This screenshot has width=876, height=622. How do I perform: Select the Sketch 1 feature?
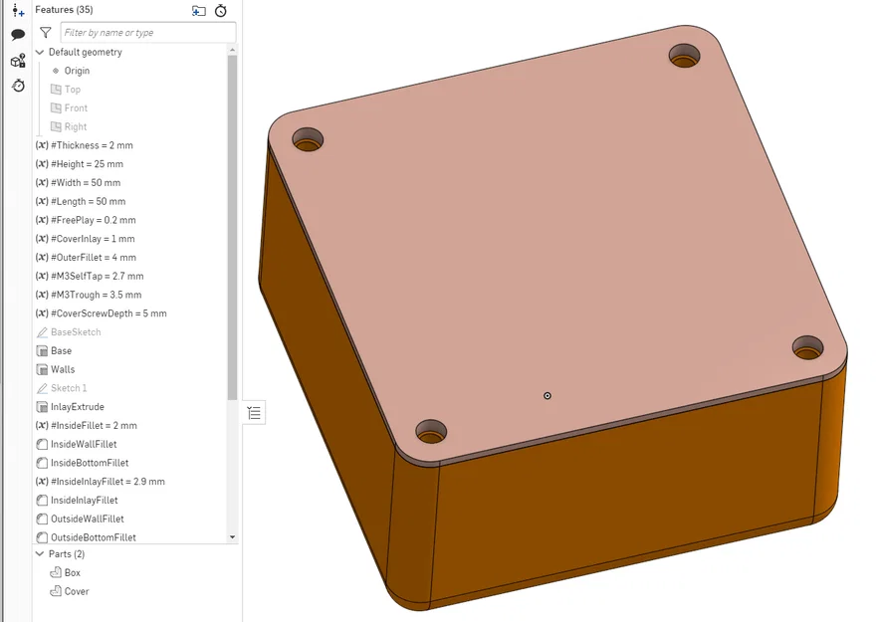coord(62,388)
